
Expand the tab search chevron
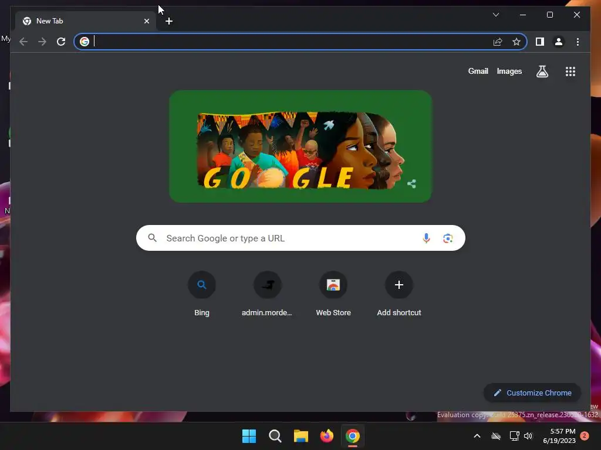tap(495, 15)
